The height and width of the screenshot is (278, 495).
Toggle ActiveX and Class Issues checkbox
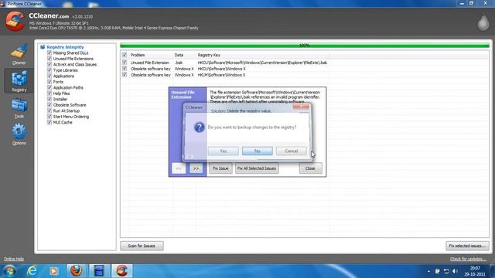point(49,64)
